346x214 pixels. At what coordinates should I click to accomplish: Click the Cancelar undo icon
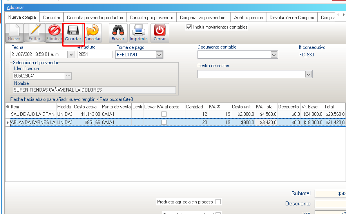point(92,33)
